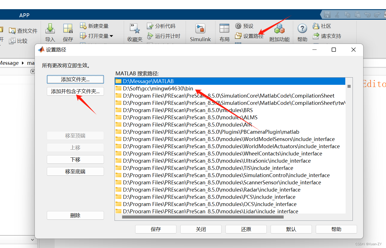Select WheelContacts\include_interface path
This screenshot has width=386, height=248.
(230, 153)
